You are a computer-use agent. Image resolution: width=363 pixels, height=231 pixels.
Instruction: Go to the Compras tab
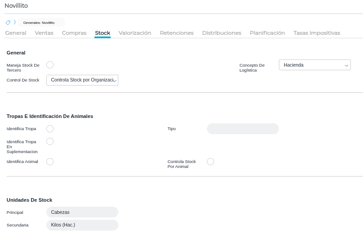pos(74,33)
